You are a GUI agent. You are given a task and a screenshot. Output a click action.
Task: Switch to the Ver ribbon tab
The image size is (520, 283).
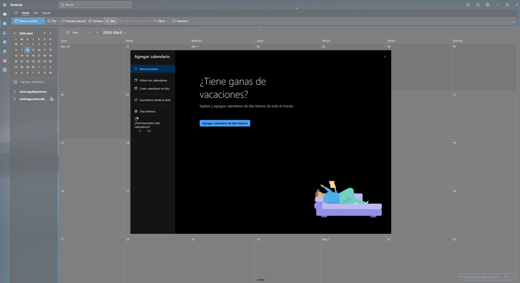click(36, 13)
